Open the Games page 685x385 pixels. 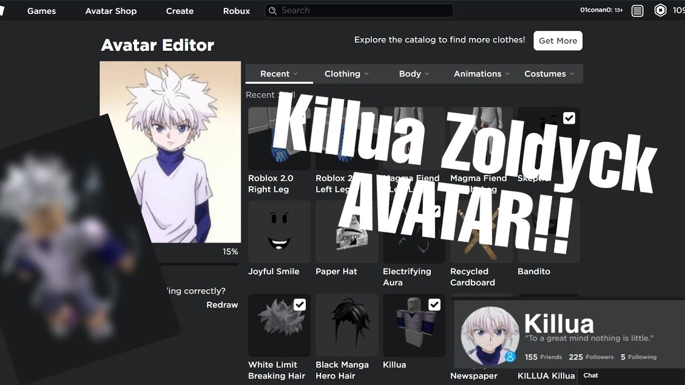pos(41,11)
